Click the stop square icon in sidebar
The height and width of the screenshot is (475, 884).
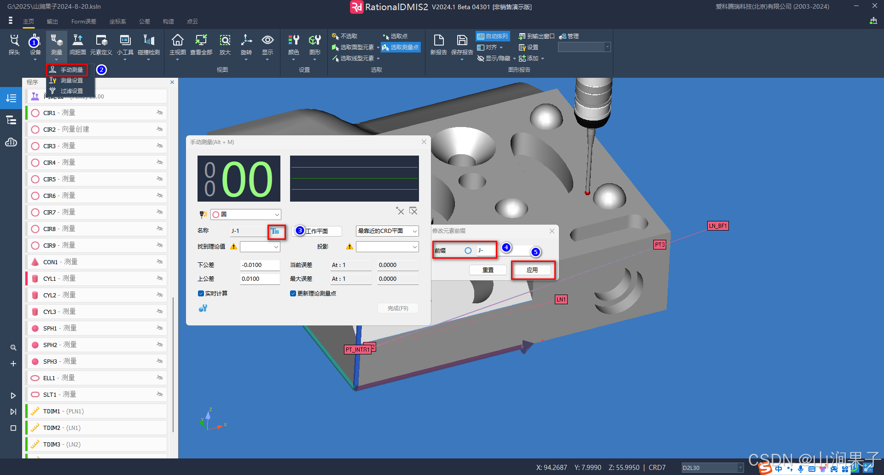coord(13,428)
